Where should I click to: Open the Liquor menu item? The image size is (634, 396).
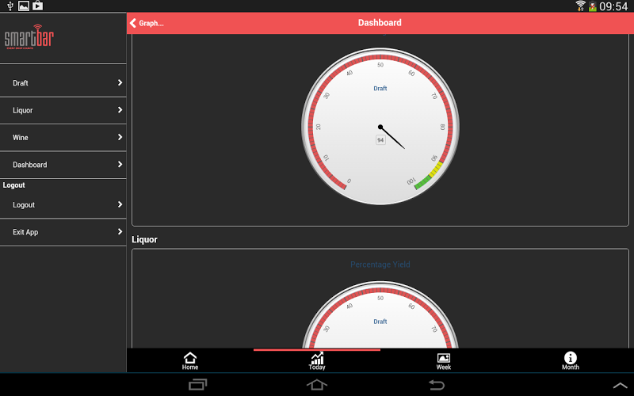click(63, 110)
